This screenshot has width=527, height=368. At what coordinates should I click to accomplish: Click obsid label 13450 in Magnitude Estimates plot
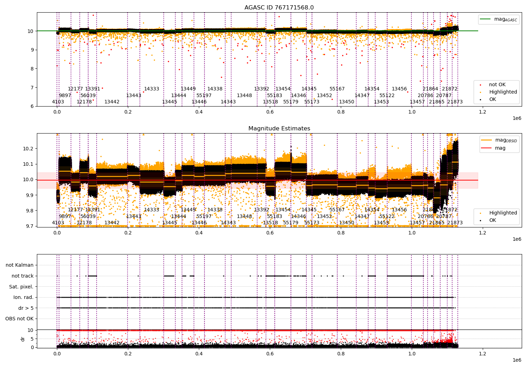click(x=346, y=223)
